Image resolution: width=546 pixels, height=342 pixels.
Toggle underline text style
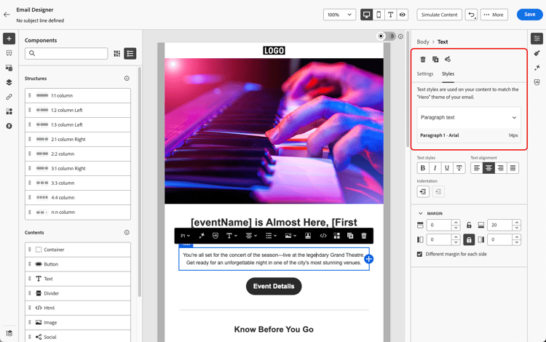[x=447, y=168]
